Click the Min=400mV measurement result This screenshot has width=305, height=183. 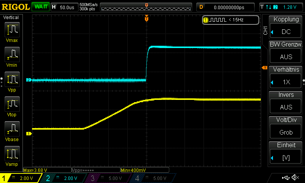(145, 170)
